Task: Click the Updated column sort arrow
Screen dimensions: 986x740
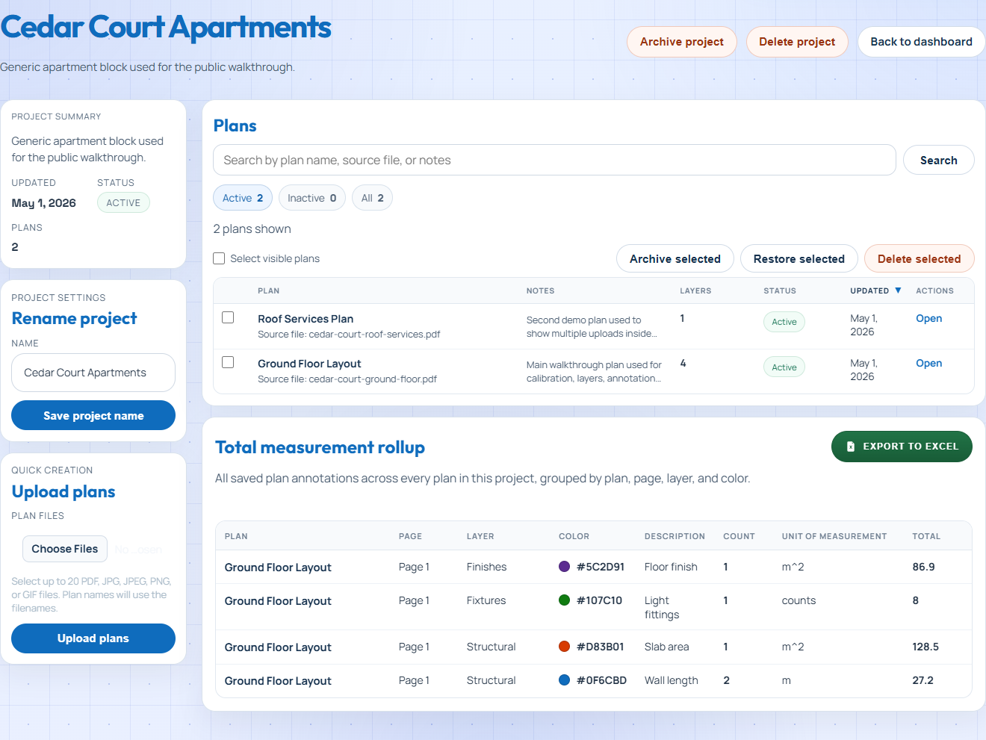Action: tap(898, 290)
